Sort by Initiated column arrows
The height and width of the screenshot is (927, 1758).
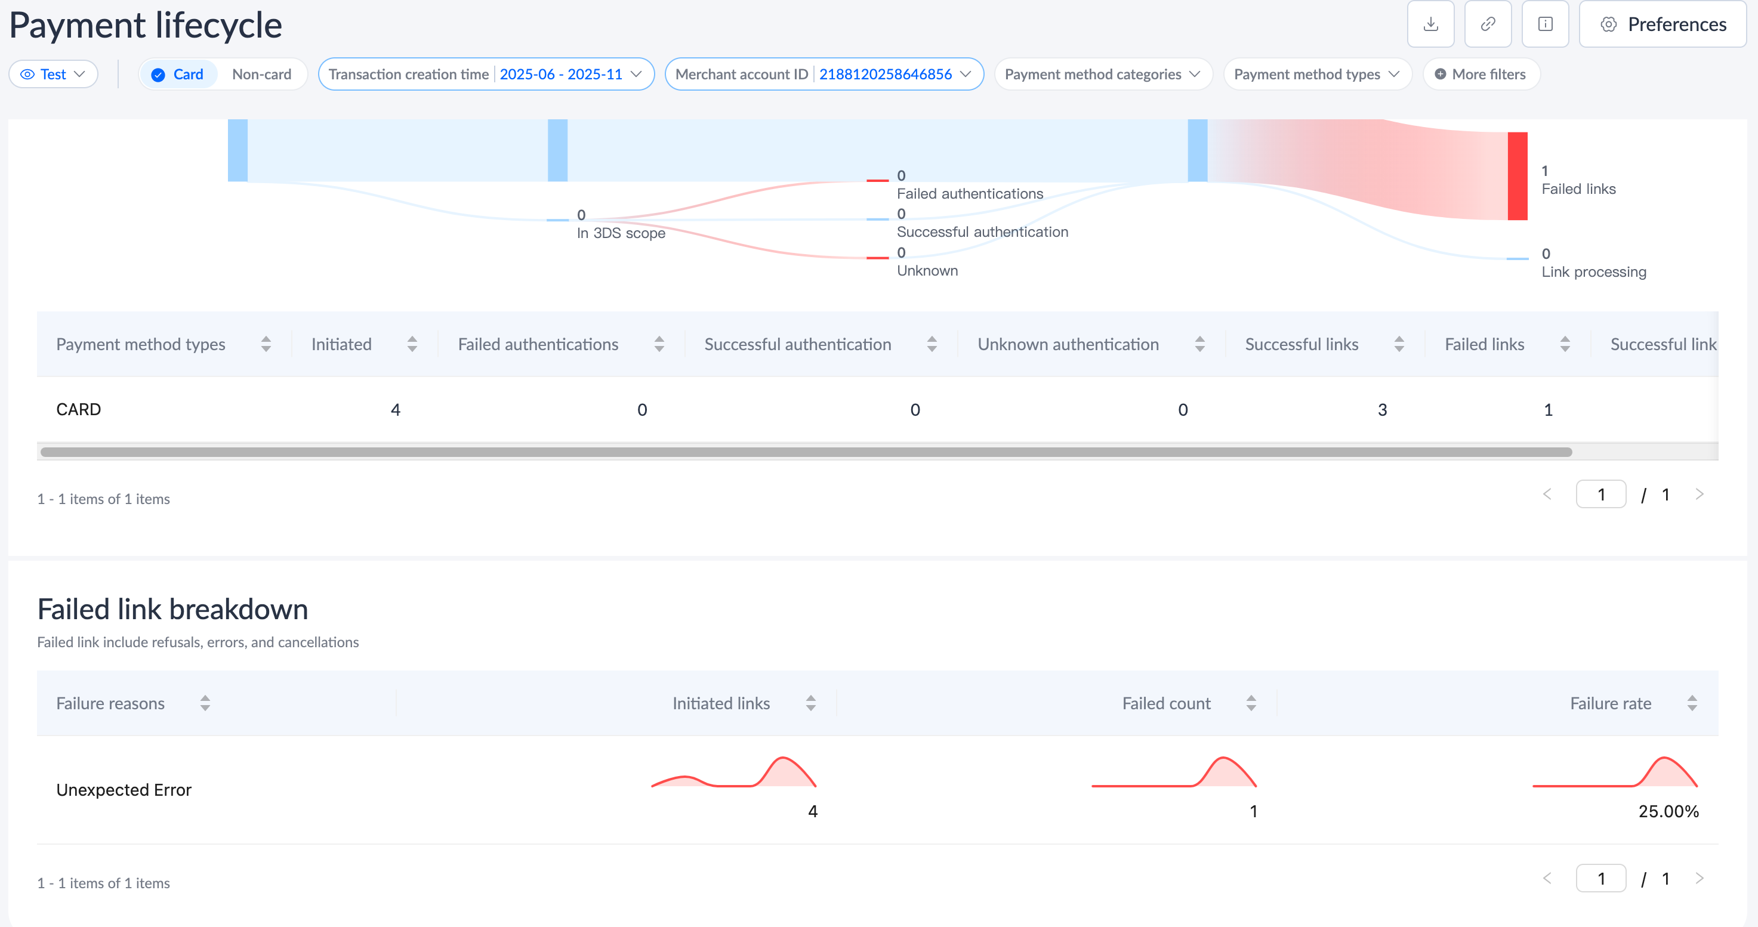[x=412, y=344]
